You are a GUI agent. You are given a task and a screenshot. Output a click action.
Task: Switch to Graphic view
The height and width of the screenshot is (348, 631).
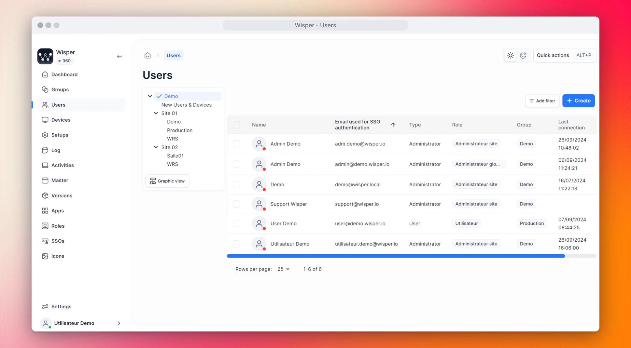[167, 181]
